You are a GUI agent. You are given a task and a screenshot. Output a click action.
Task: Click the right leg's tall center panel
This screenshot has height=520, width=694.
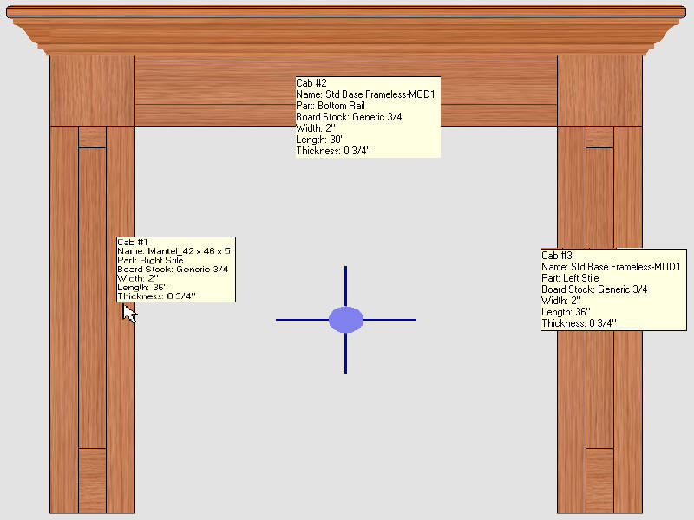pos(599,390)
